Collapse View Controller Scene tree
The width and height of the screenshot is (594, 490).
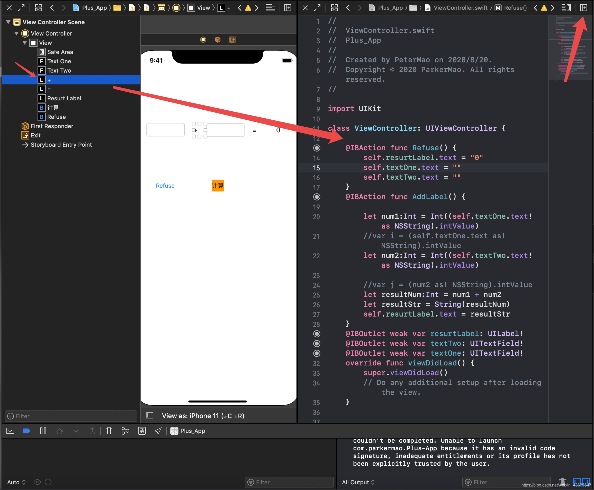click(x=8, y=22)
